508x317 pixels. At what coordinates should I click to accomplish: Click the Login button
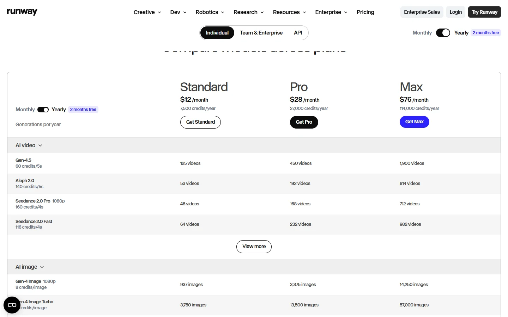coord(455,12)
